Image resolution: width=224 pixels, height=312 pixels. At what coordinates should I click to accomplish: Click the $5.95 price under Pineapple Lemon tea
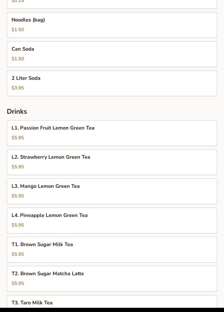click(x=18, y=225)
